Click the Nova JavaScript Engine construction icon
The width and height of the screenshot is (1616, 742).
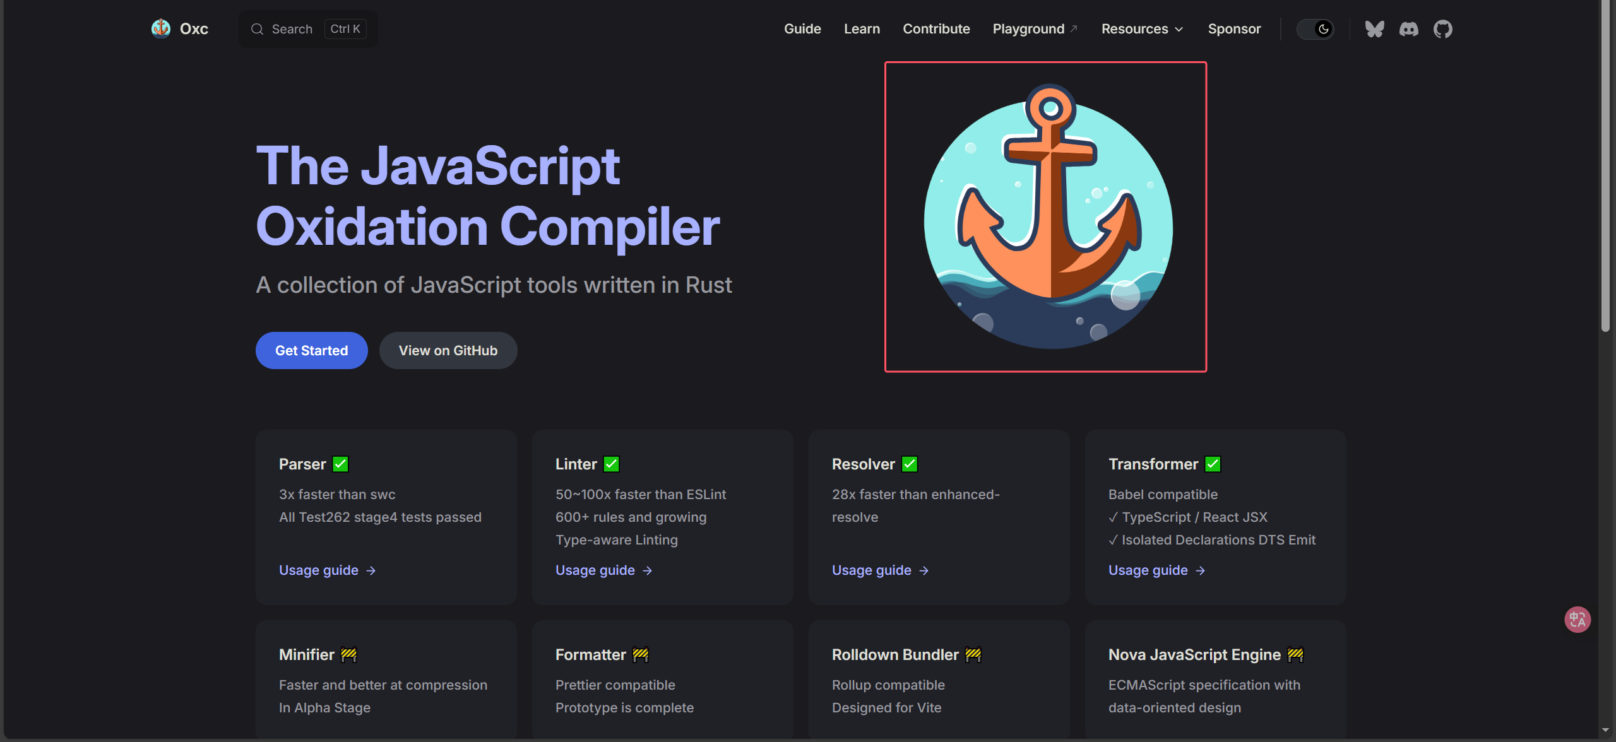pyautogui.click(x=1295, y=654)
